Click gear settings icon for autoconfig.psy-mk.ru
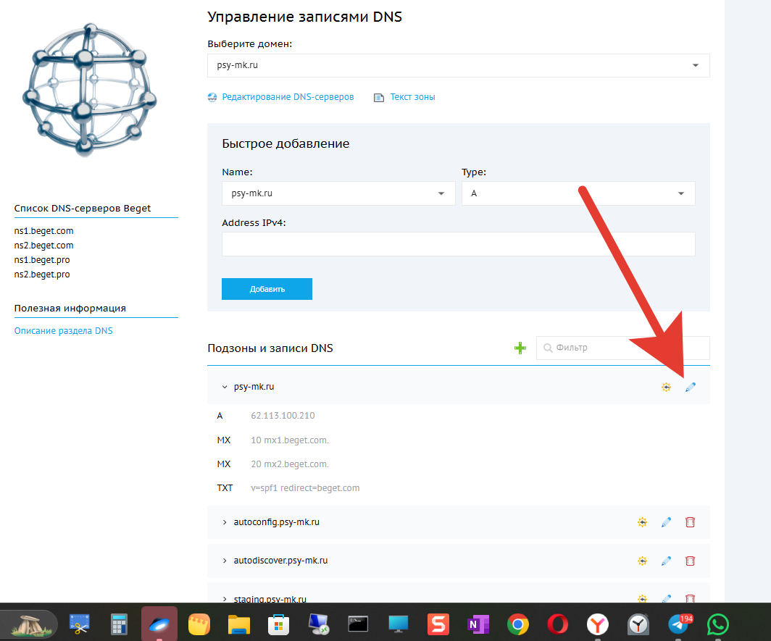 coord(642,522)
